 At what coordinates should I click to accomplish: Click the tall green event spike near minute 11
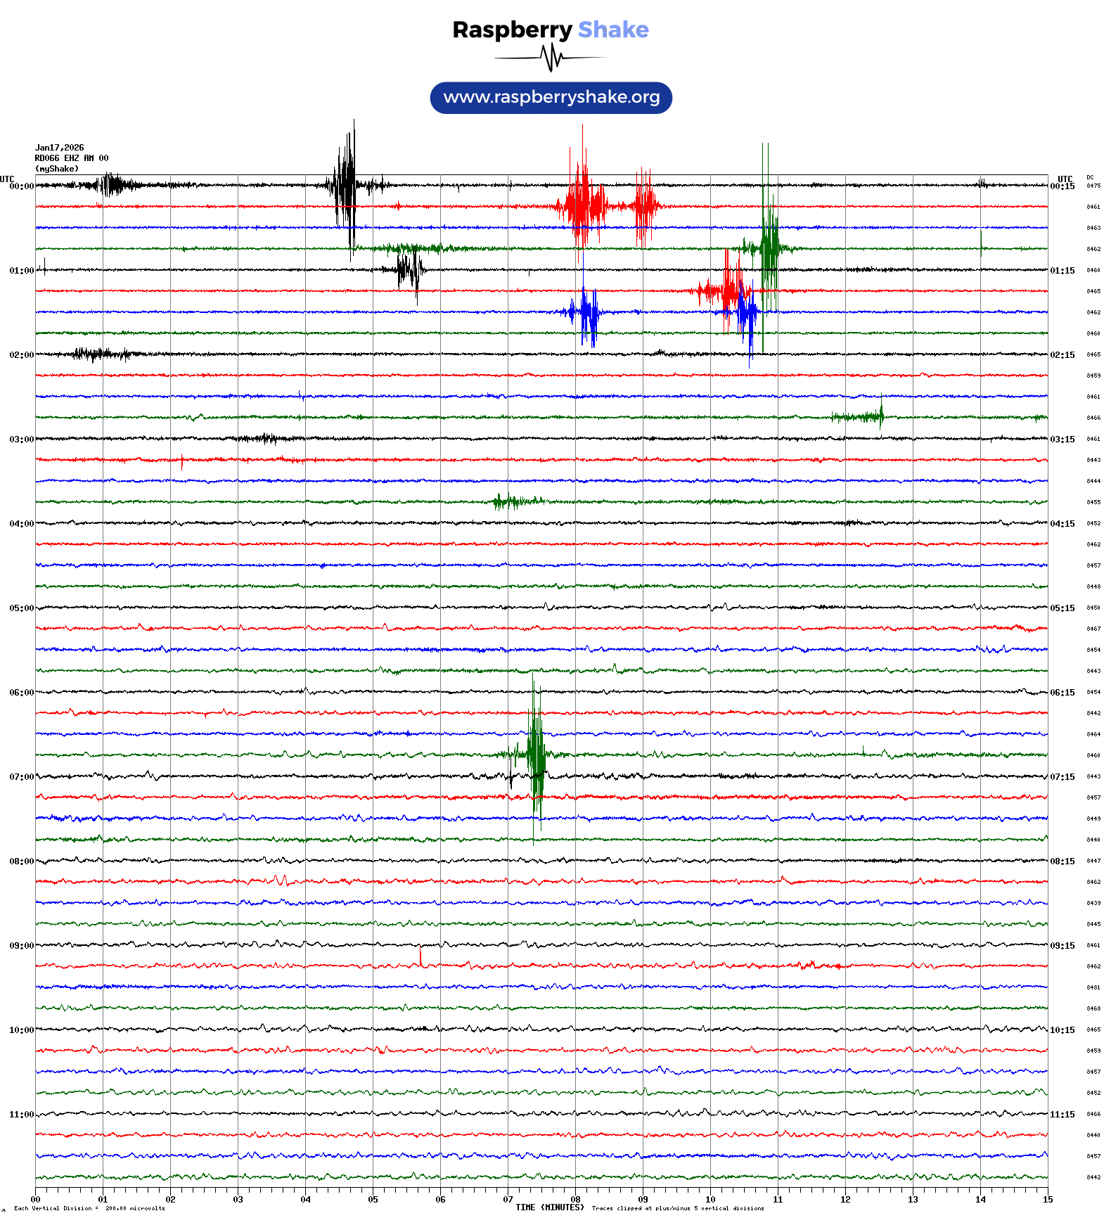[x=769, y=246]
